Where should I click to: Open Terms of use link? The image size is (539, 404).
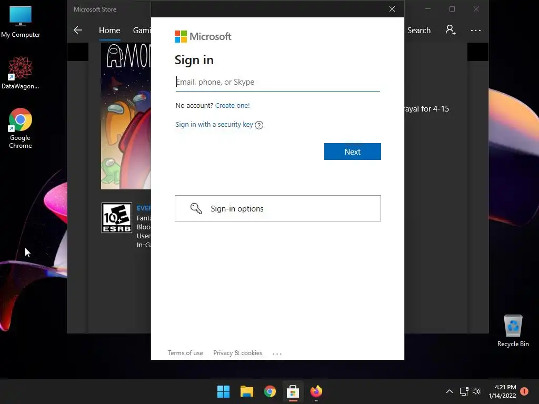185,353
